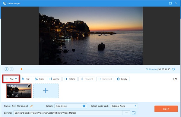The height and width of the screenshot is (117, 181).
Task: Open effects wand icon on the clip thumbnail
Action: point(13,96)
